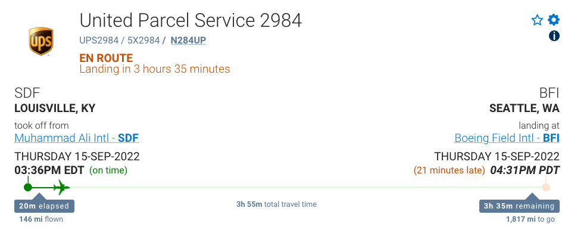Open Muhammad Ali Intl - SDF link
The width and height of the screenshot is (568, 233).
pyautogui.click(x=76, y=138)
